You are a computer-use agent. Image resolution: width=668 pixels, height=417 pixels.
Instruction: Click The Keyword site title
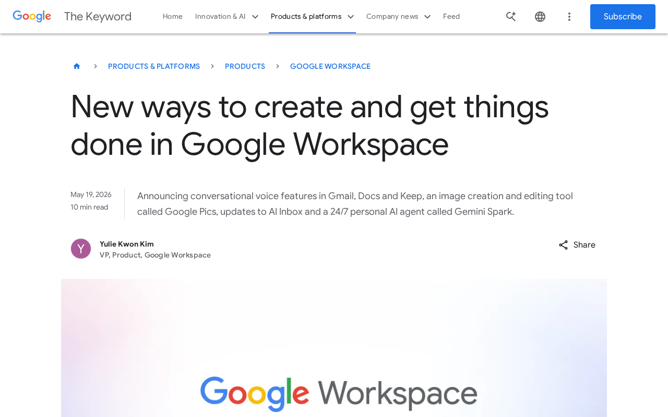click(x=98, y=17)
